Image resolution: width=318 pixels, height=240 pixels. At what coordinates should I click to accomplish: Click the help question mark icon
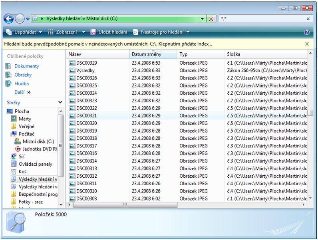click(306, 32)
